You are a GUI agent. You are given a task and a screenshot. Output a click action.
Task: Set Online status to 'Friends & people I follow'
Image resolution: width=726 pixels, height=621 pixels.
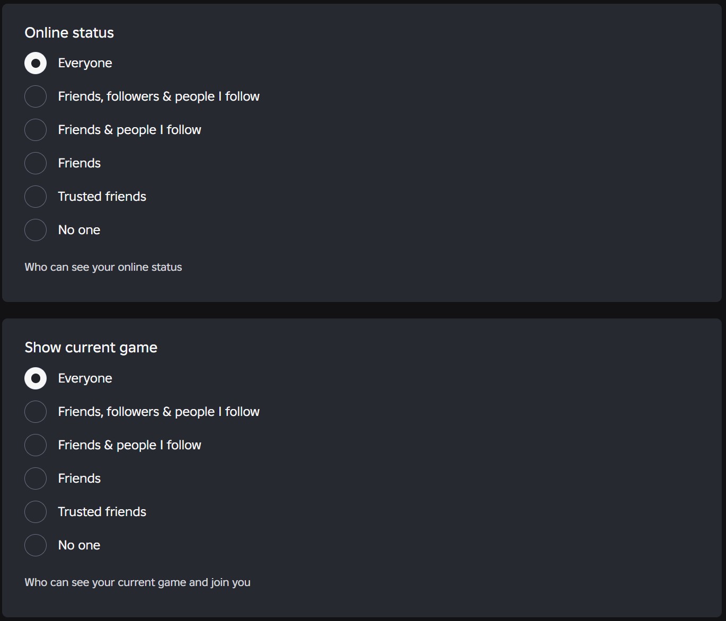click(x=36, y=130)
